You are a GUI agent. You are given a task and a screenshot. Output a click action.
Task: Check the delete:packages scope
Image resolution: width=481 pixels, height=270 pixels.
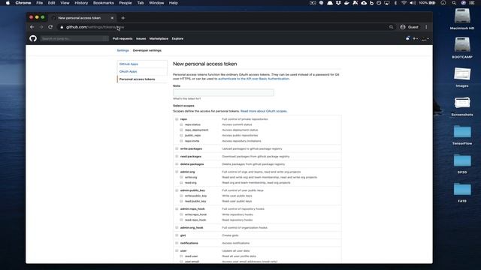click(x=177, y=164)
